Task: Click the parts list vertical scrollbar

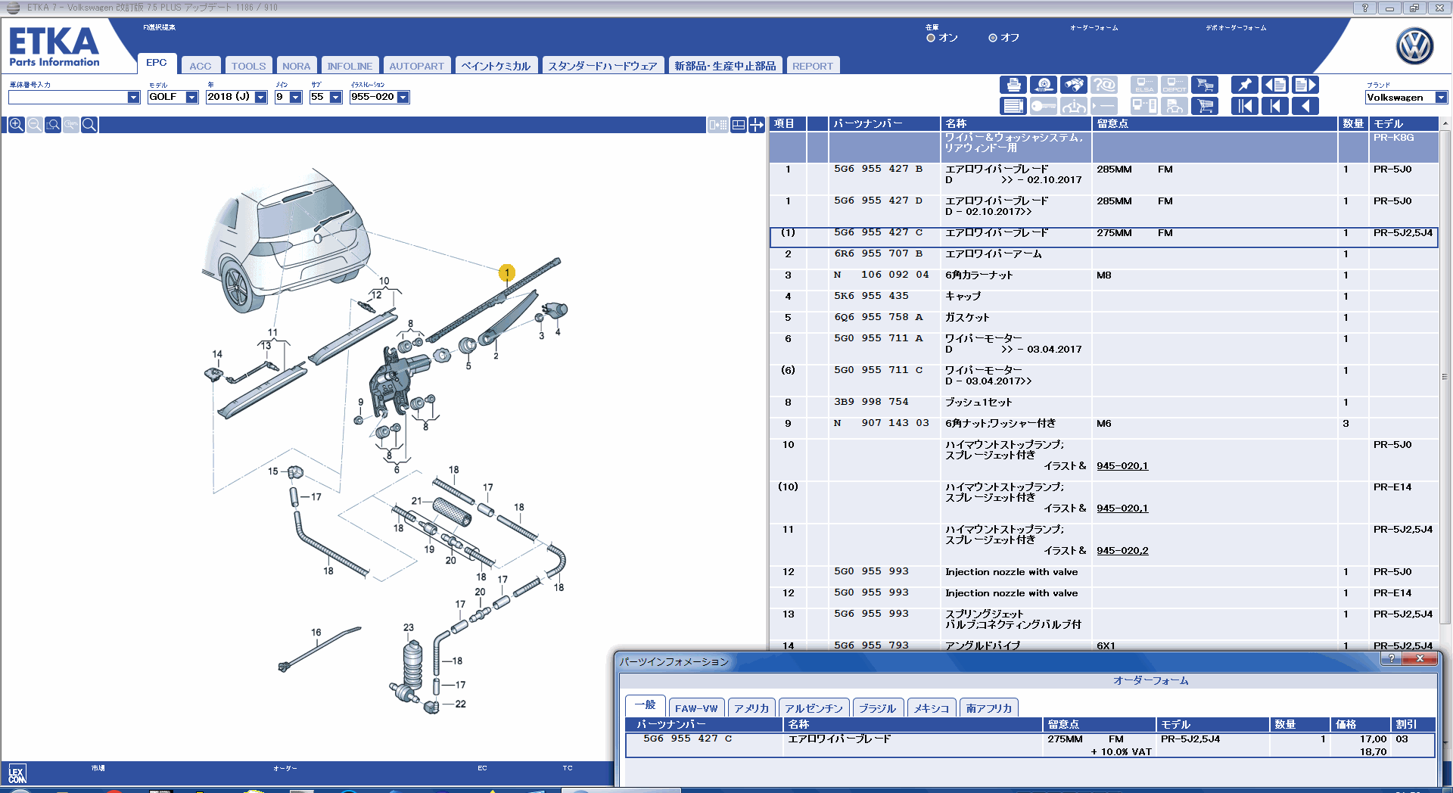Action: [x=1445, y=378]
